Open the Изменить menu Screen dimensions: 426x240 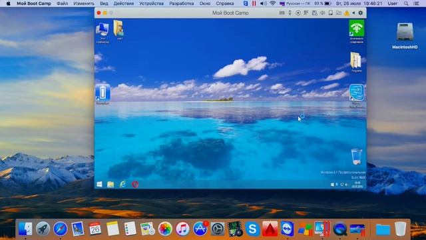pos(84,3)
